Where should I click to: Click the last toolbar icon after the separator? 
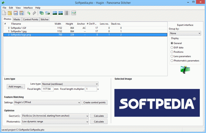point(74,13)
